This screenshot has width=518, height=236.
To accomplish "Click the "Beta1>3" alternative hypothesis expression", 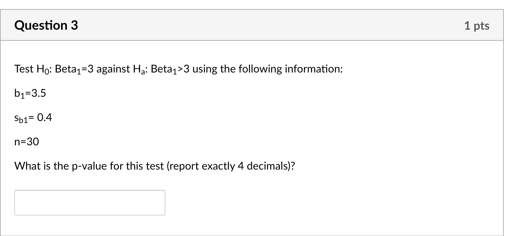I will [x=170, y=69].
